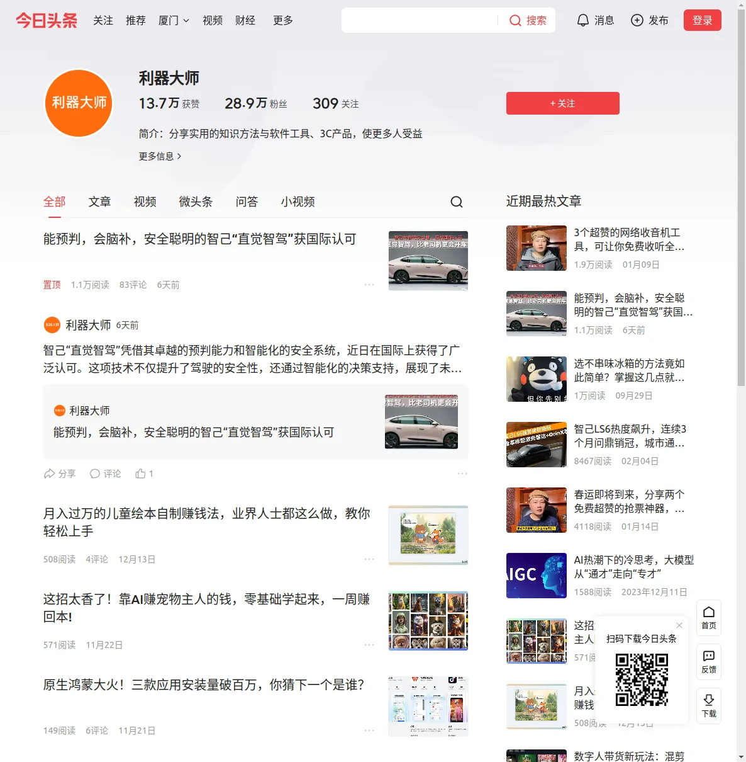The image size is (746, 762).
Task: Click the red 登录 button
Action: coord(703,20)
